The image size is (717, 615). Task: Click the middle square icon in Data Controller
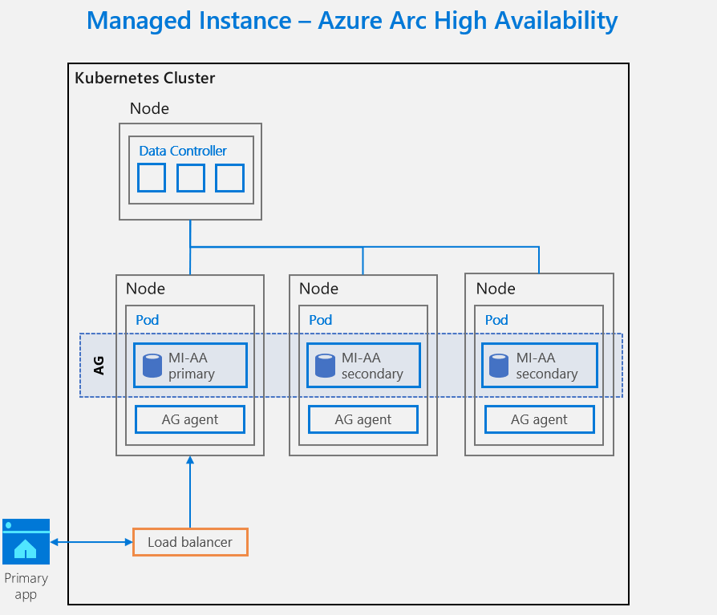(190, 177)
